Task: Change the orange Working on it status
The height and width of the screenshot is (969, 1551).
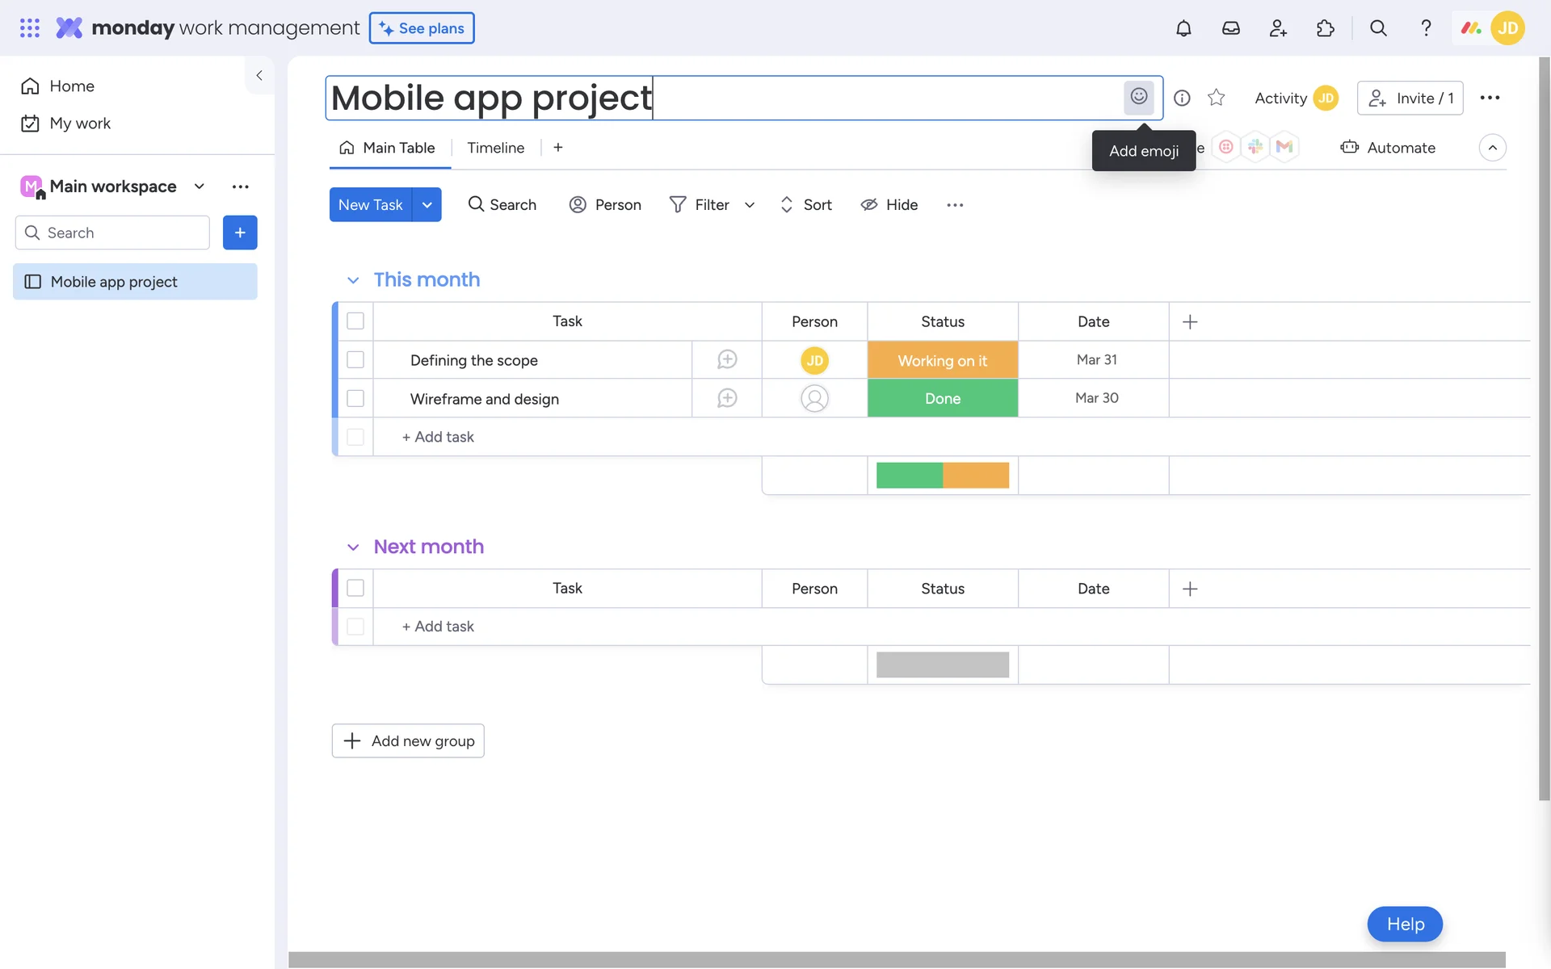Action: point(942,360)
